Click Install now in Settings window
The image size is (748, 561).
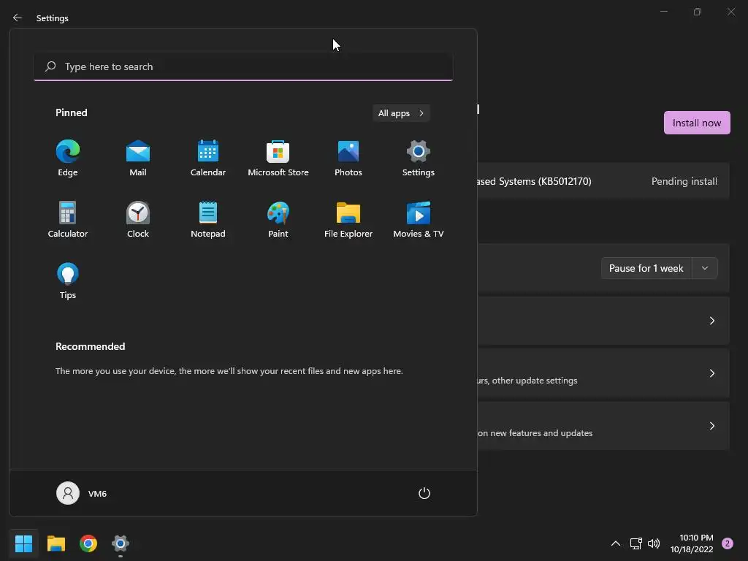[697, 123]
